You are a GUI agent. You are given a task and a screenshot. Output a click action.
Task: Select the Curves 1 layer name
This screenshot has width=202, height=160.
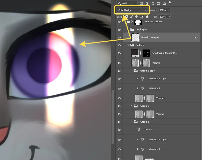[149, 130]
